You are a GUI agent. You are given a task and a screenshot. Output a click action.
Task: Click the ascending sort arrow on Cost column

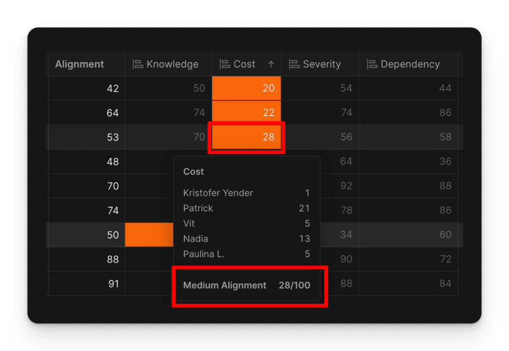click(271, 64)
